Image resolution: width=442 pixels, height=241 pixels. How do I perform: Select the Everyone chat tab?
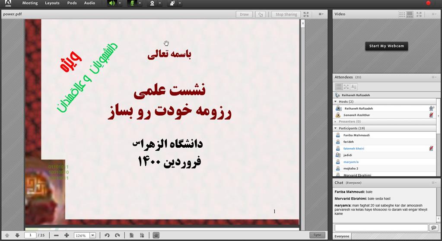click(x=342, y=236)
